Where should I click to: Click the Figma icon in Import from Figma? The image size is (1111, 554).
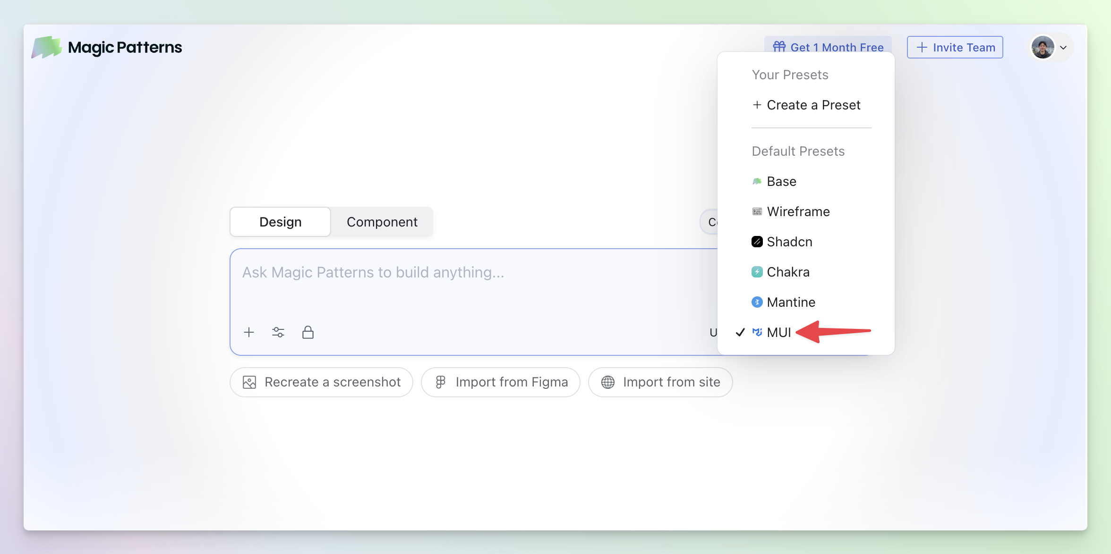point(440,382)
